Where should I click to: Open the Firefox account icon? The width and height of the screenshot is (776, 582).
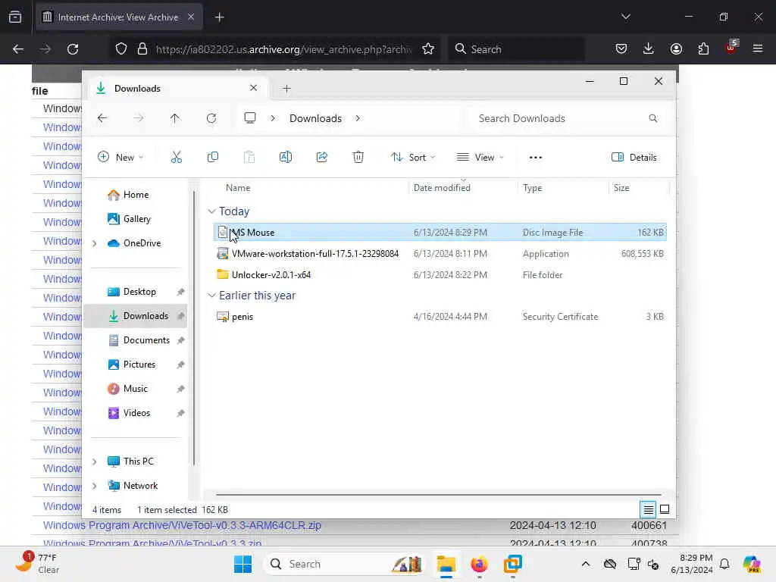point(676,48)
